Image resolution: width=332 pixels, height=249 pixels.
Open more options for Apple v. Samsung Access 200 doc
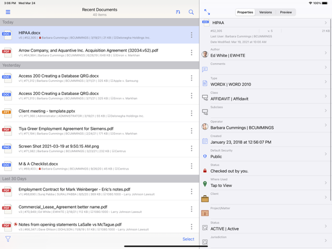pyautogui.click(x=191, y=78)
